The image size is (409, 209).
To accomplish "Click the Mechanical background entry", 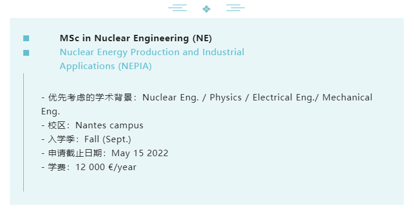I will click(347, 98).
